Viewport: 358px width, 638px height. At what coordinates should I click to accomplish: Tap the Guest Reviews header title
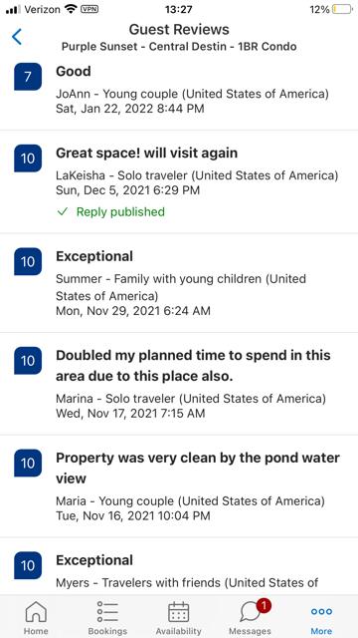179,29
